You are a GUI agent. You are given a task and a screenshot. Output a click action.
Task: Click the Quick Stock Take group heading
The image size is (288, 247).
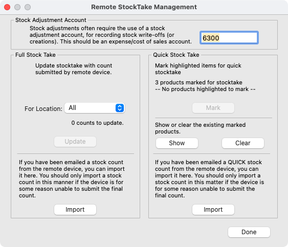pyautogui.click(x=176, y=55)
